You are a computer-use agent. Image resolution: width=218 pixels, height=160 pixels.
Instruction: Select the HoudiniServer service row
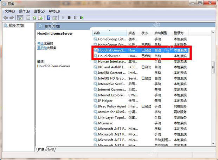point(141,56)
